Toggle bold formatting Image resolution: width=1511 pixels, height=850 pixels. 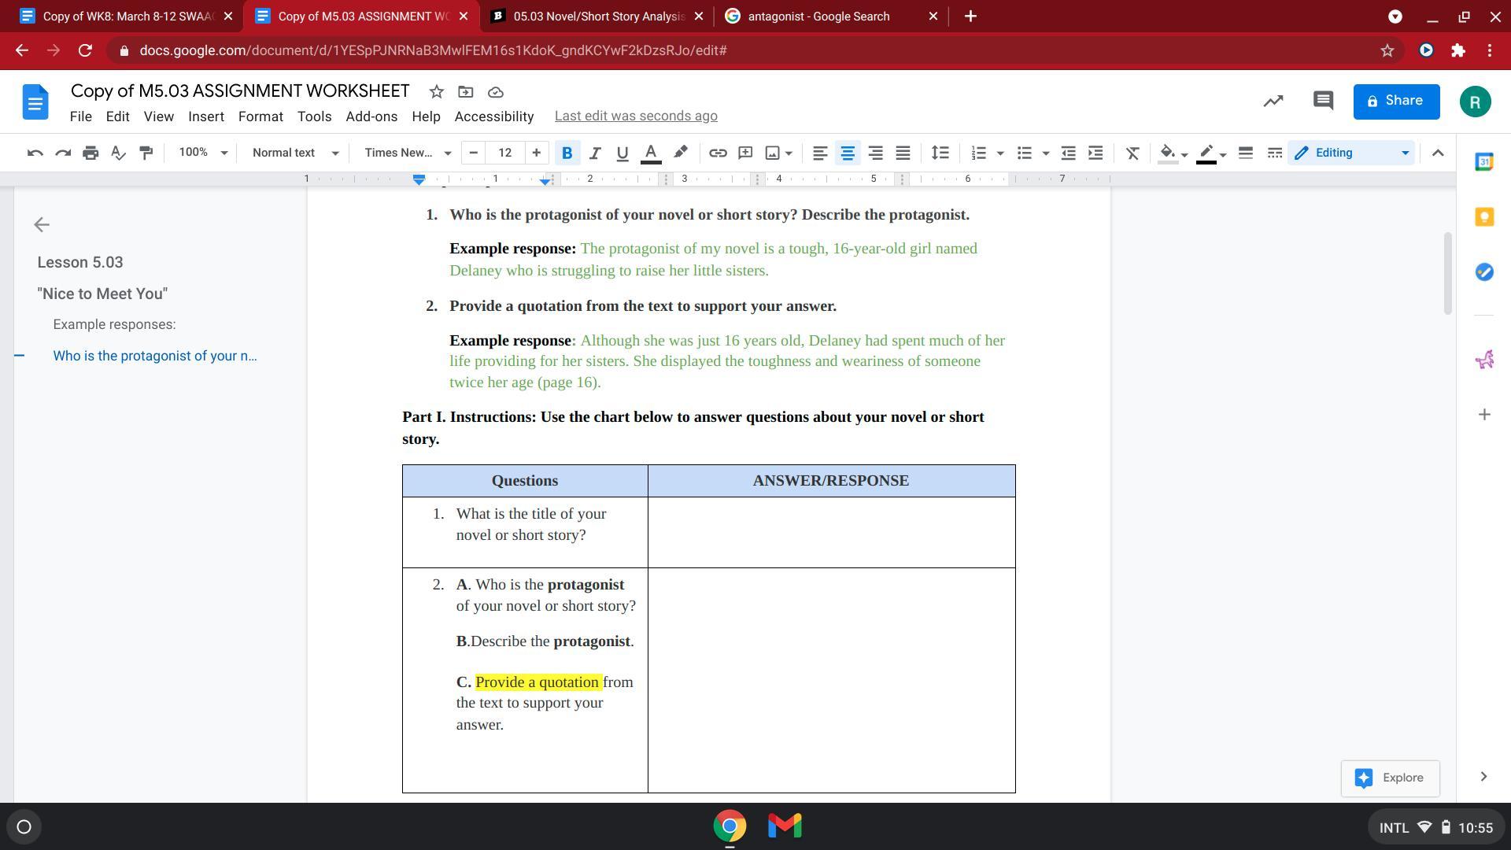tap(567, 153)
